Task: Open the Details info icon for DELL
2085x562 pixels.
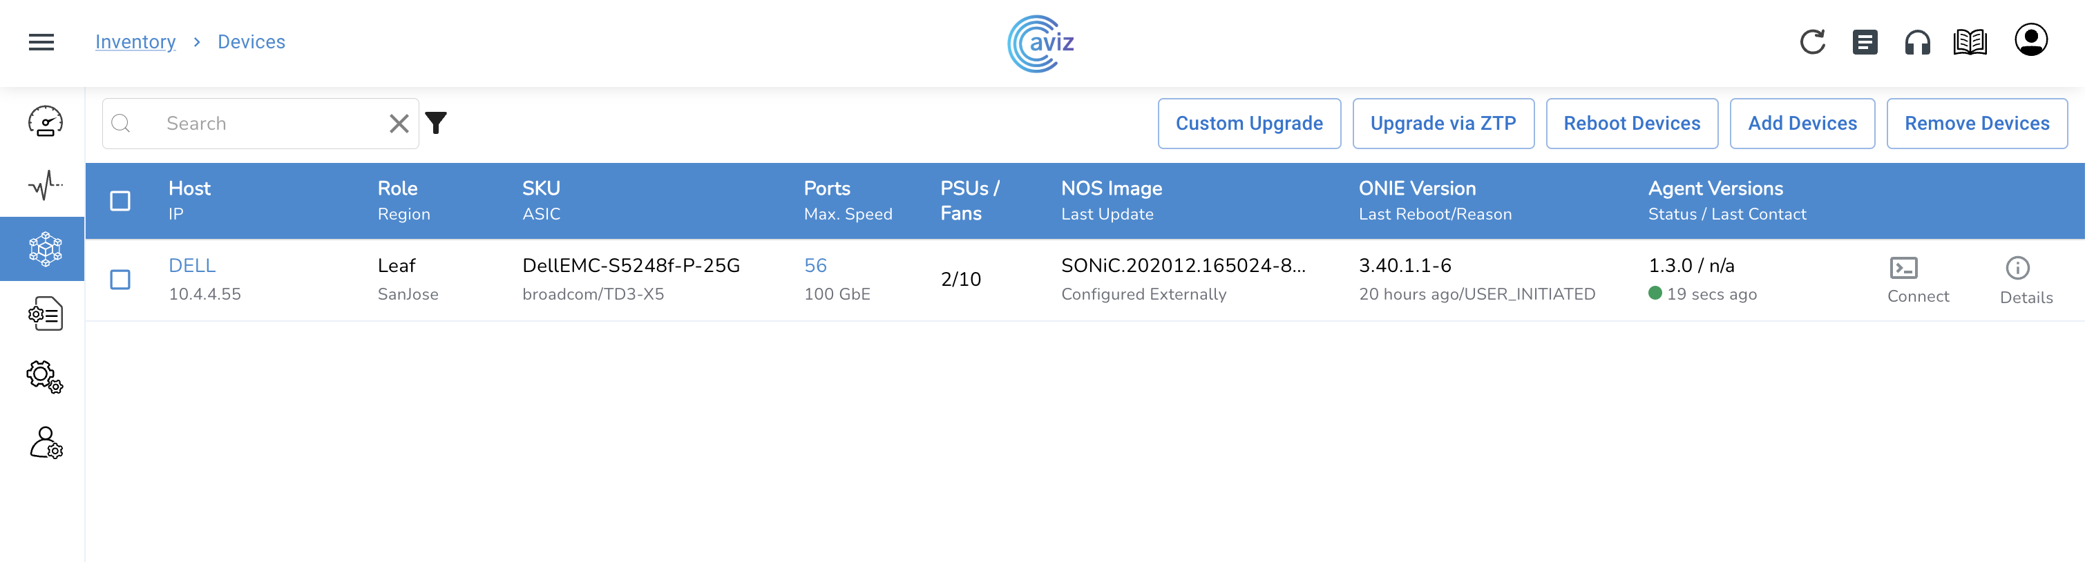Action: pyautogui.click(x=2016, y=268)
